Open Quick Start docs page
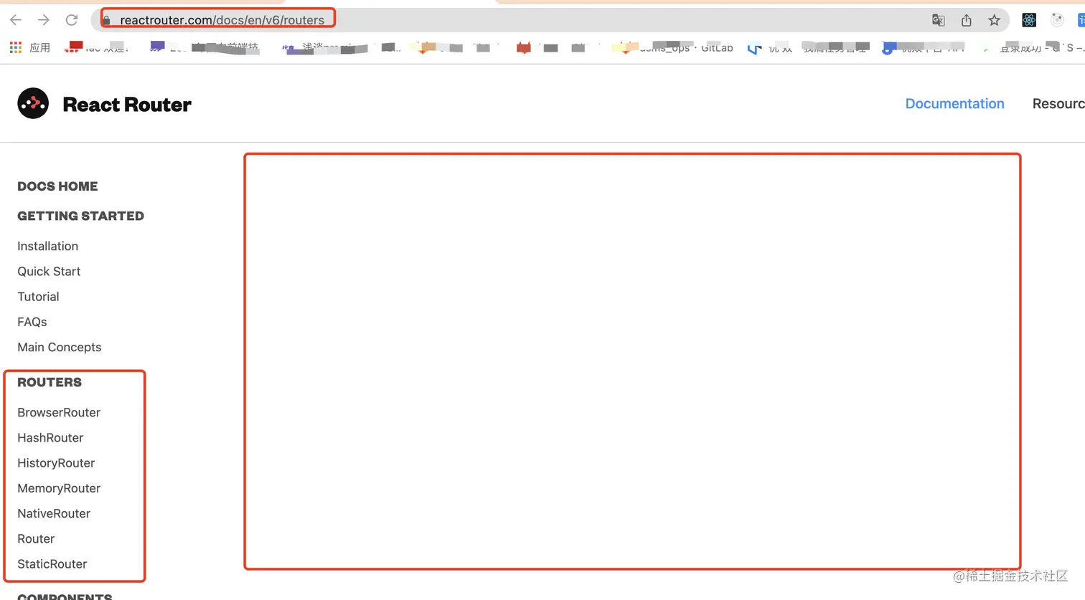1085x600 pixels. click(x=49, y=271)
